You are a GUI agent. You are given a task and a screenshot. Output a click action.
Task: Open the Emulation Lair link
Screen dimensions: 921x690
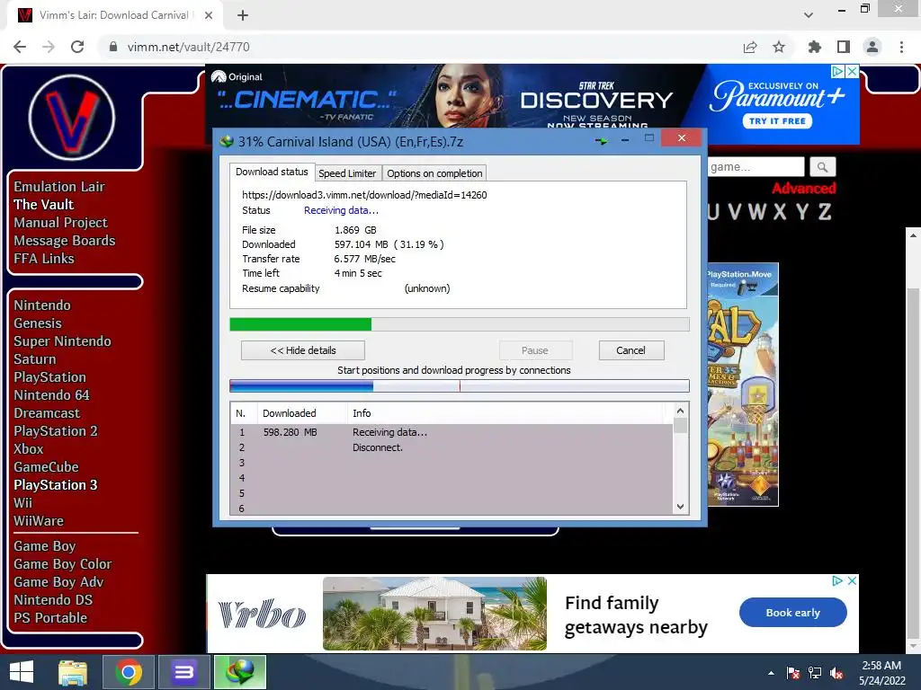pyautogui.click(x=59, y=187)
